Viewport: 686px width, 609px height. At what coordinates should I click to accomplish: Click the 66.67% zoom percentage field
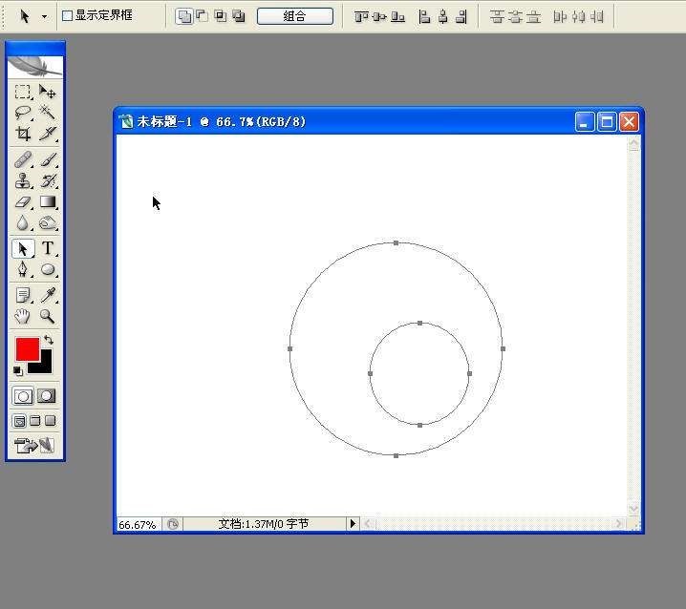138,524
